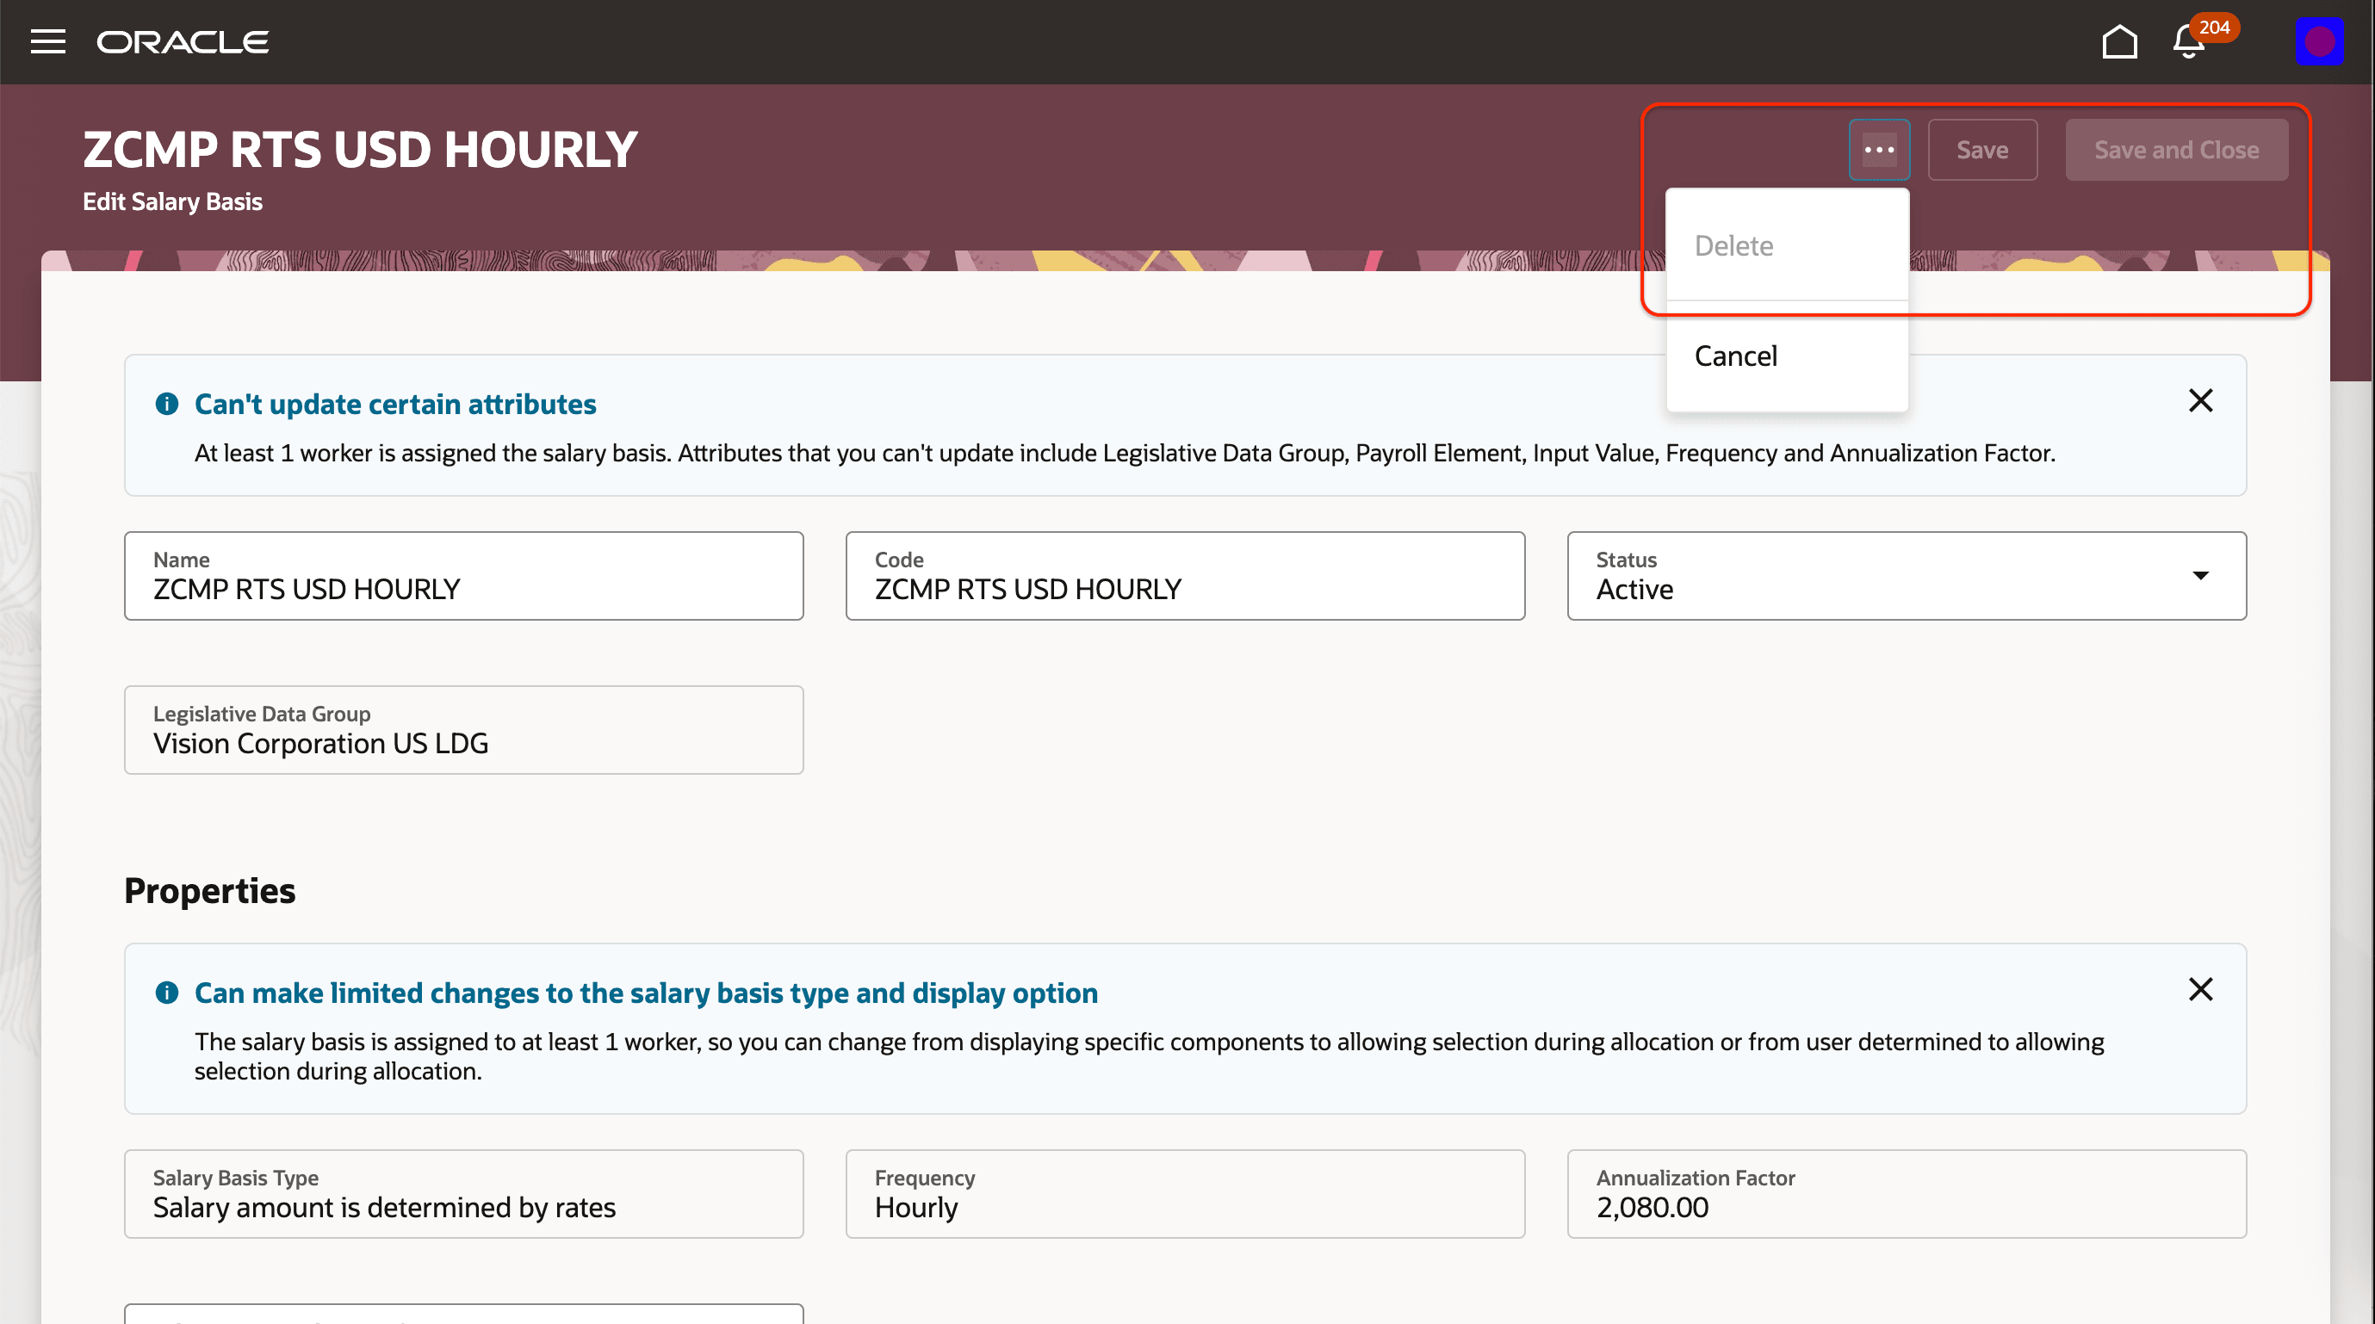Choose Cancel from the actions menu

click(1735, 356)
